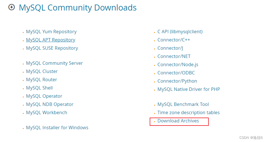Open the MySQL NDB Operator link
267x142 pixels.
point(50,105)
